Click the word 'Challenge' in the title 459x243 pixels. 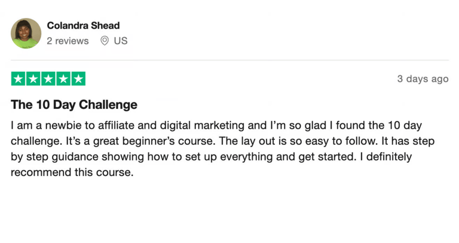tap(108, 105)
